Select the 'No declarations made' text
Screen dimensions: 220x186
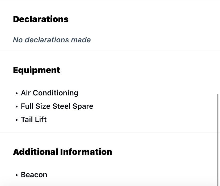click(52, 40)
